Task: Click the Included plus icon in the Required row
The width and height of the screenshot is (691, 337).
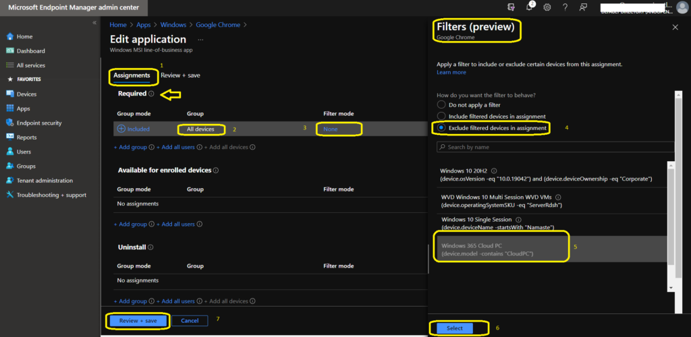Action: [121, 129]
